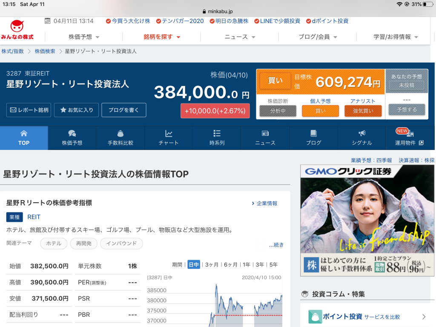Open the ニュース tab with newspaper icon
Screen dimensions: 436x327
click(265, 138)
